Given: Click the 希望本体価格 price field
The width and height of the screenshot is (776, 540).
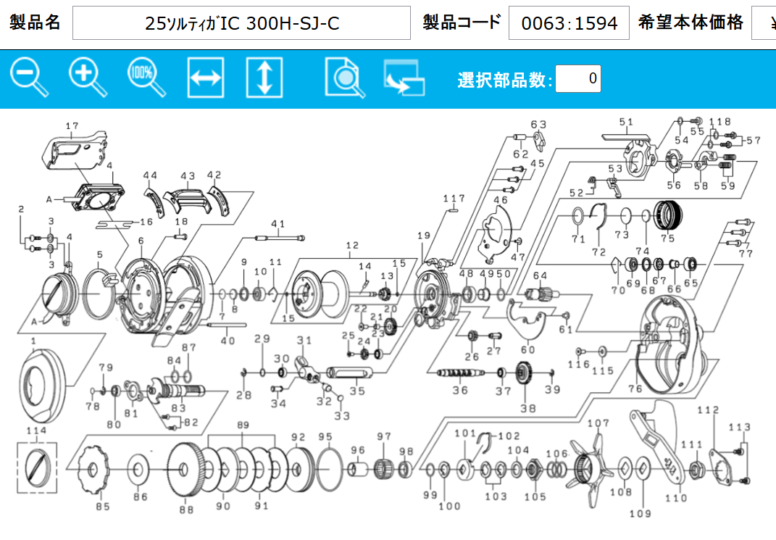Looking at the screenshot, I should tap(763, 23).
